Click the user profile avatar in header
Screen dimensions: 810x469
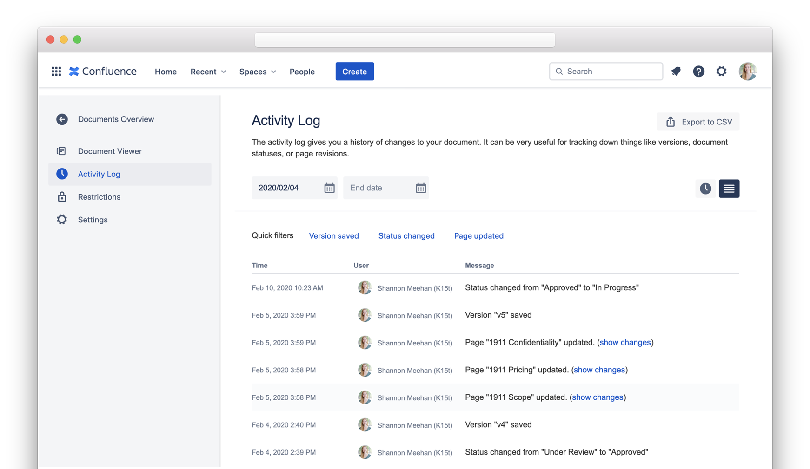pos(747,72)
